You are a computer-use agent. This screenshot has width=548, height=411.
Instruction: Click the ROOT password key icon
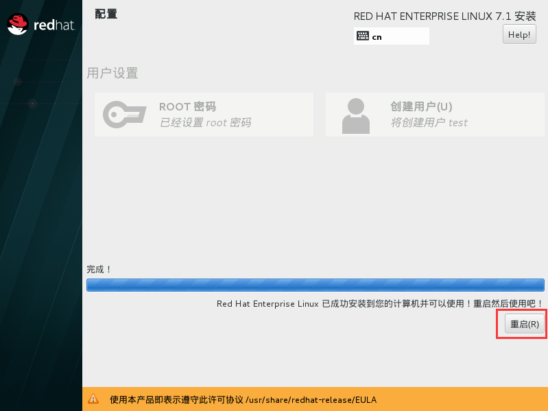pos(124,115)
